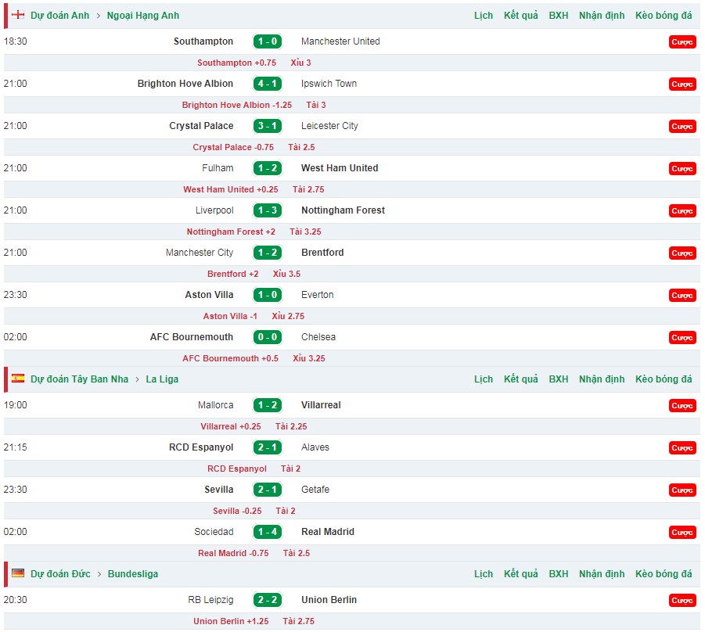Click Cược button for Liverpool match
The height and width of the screenshot is (632, 705).
point(682,211)
